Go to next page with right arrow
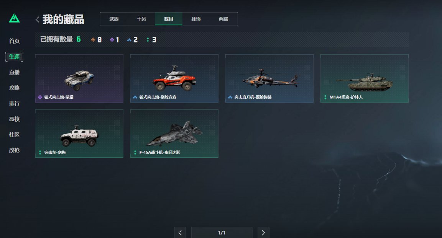Screen dimensions: 442x238 click(x=263, y=233)
